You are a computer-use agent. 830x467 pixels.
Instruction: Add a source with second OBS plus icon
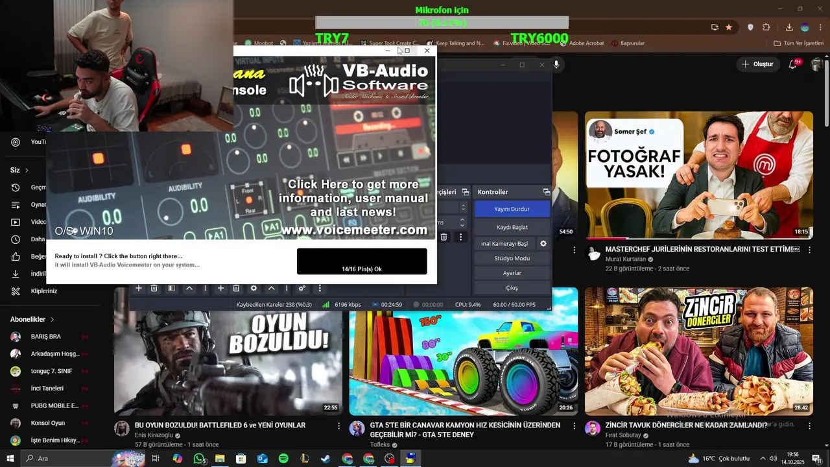point(220,288)
